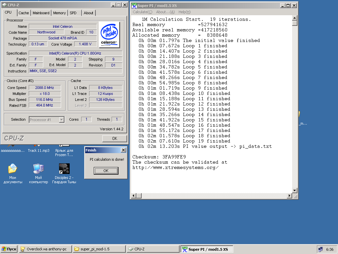This screenshot has height=254, width=338.
Task: Click the Super PI horizontal scrollbar thumb
Action: (139, 196)
